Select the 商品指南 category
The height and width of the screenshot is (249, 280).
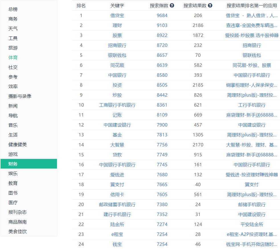click(17, 222)
